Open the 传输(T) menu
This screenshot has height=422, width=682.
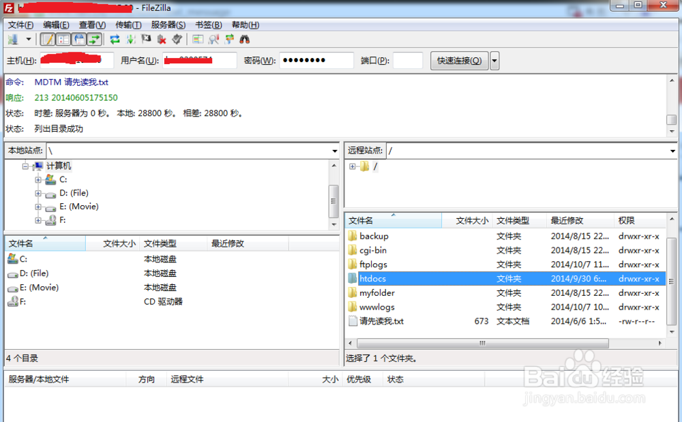coord(128,25)
